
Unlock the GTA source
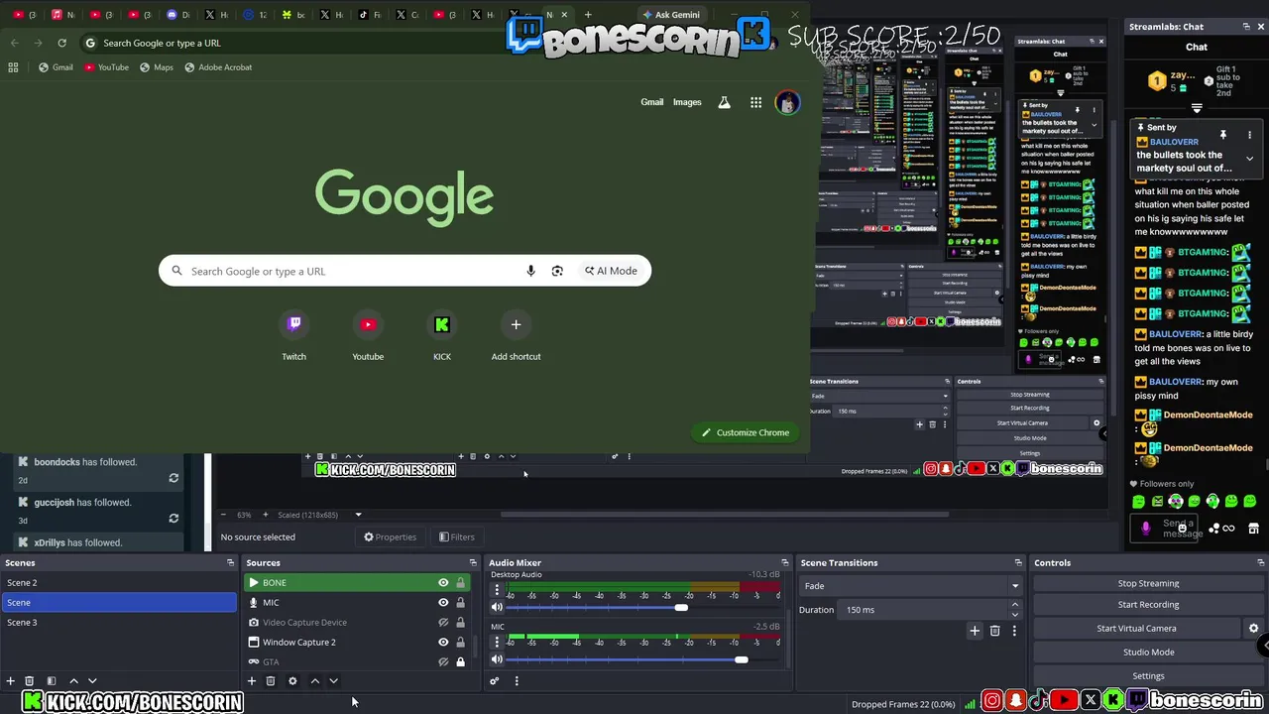(460, 661)
